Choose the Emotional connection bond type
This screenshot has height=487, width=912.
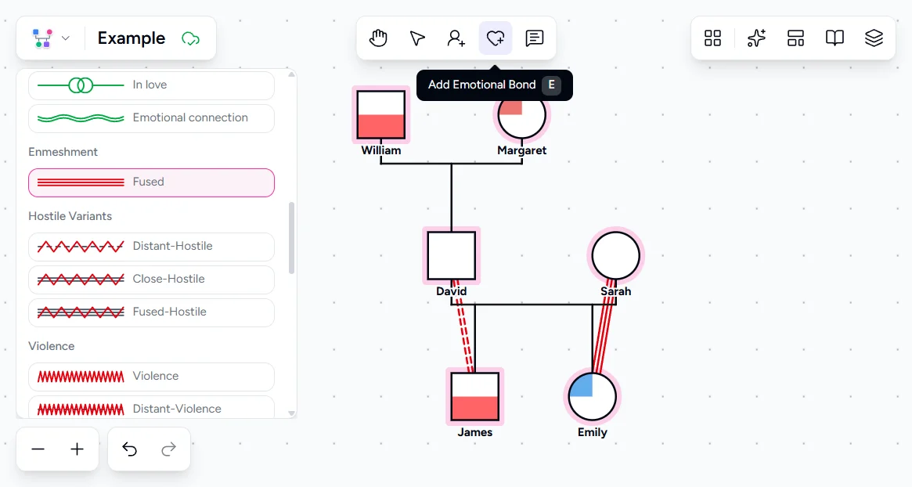coord(151,118)
